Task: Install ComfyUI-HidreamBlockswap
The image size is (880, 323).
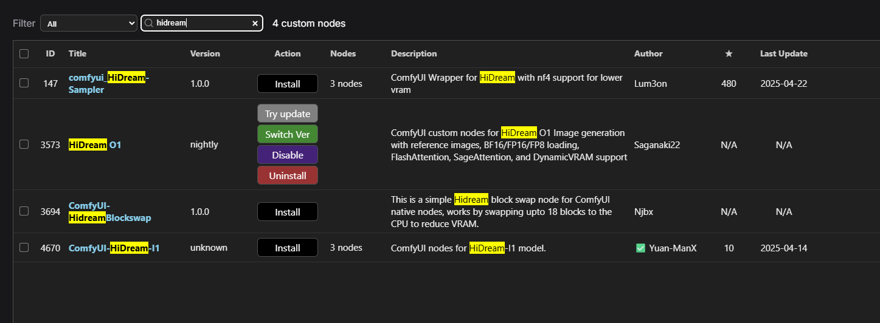Action: (x=288, y=212)
